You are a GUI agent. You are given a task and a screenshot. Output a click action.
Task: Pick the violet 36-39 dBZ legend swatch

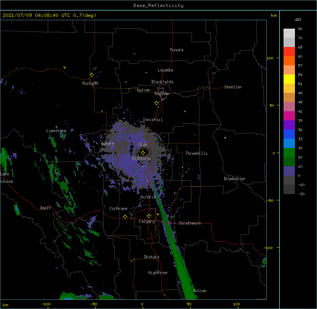click(289, 125)
